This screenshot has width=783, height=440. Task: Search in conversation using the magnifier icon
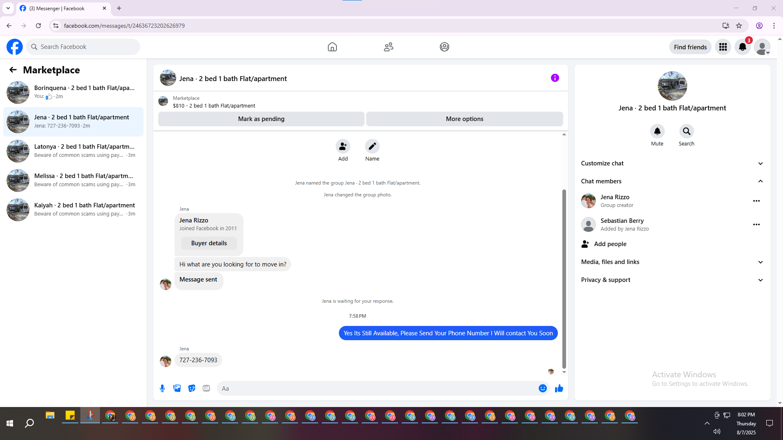pyautogui.click(x=687, y=131)
